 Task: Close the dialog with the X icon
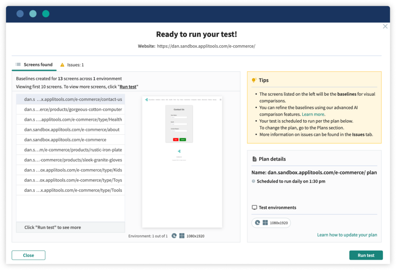[x=385, y=26]
